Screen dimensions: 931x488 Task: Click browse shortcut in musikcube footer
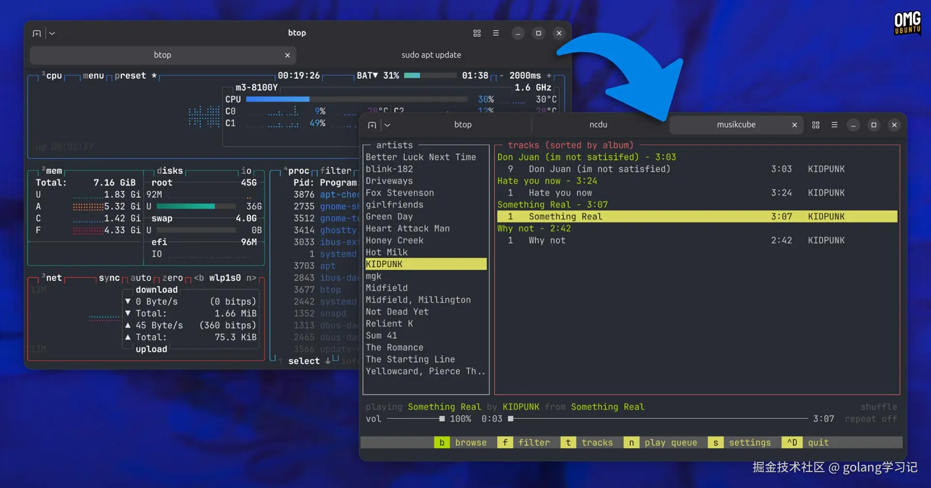461,442
